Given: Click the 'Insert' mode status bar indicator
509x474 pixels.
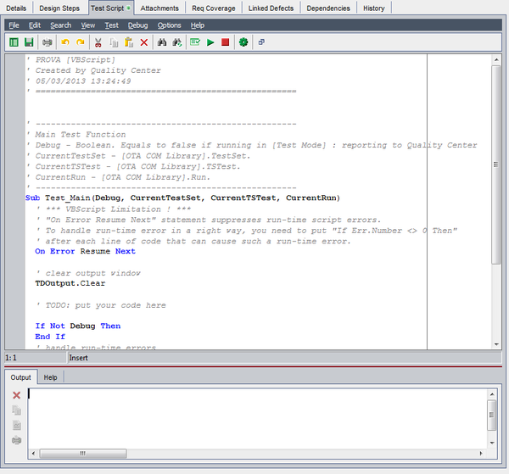Looking at the screenshot, I should (x=79, y=358).
